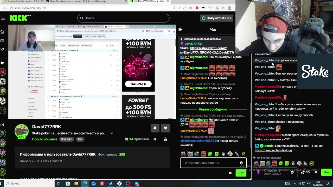The image size is (333, 187).
Task: Enable notifications with the bell button
Action: [155, 128]
